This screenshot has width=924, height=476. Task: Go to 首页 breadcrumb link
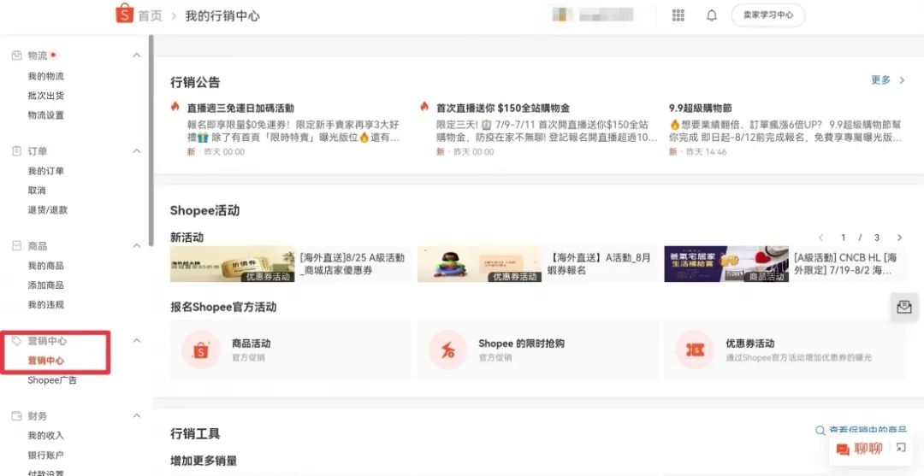(x=150, y=16)
